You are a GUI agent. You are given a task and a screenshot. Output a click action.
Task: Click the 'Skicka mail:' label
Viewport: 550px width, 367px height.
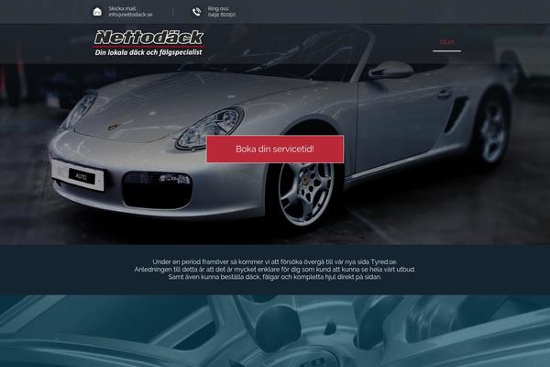(123, 8)
